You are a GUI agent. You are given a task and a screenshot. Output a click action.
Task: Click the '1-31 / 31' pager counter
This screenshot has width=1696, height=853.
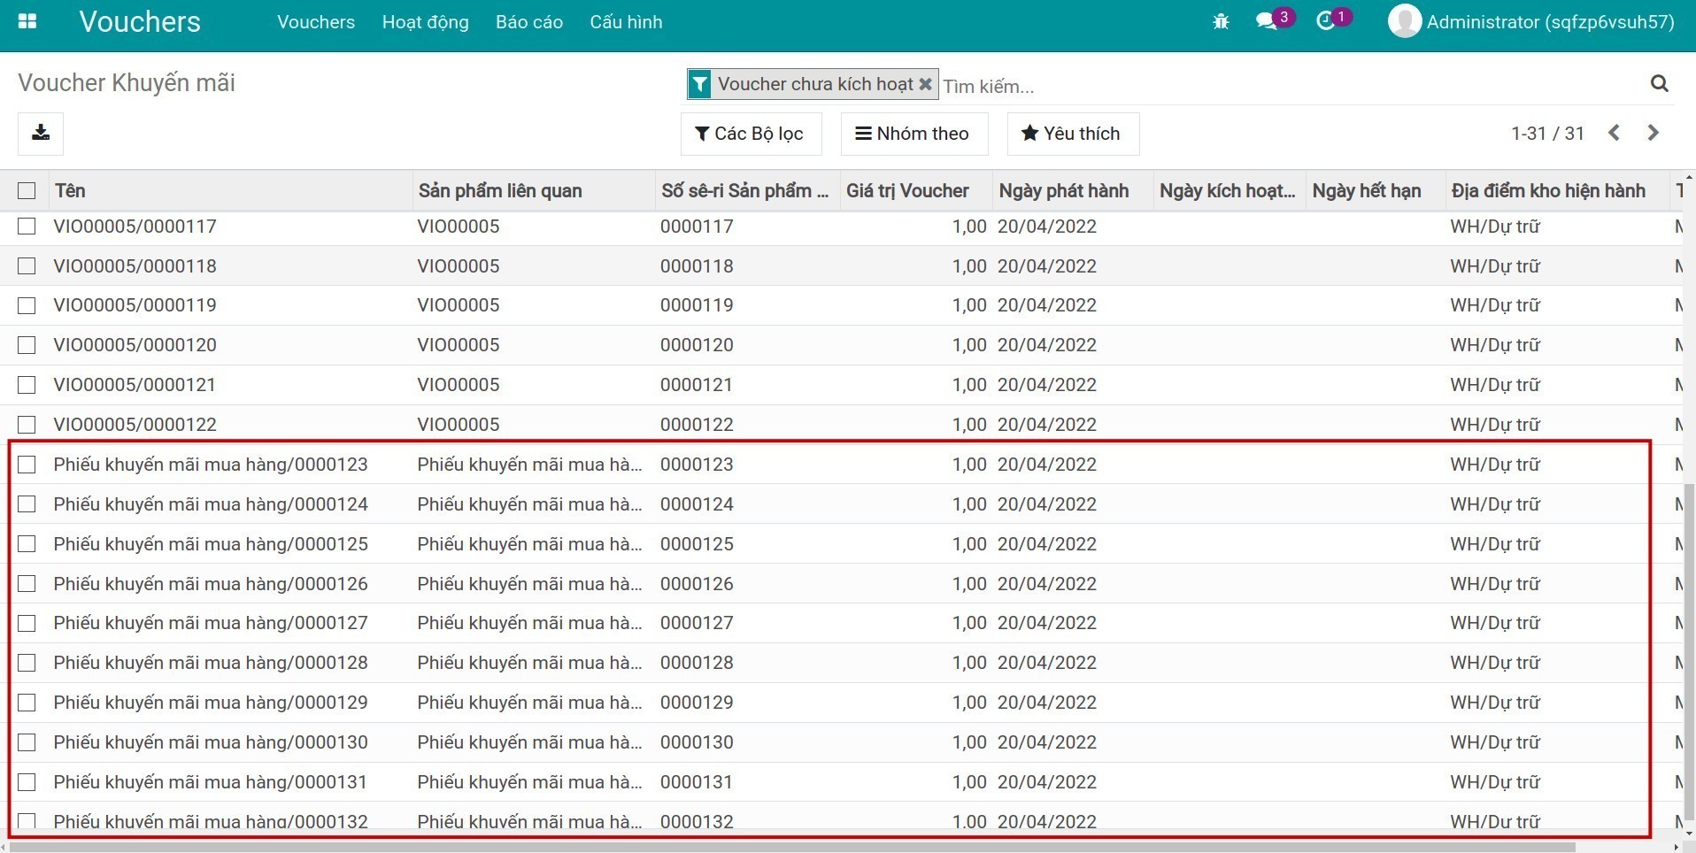(1547, 134)
